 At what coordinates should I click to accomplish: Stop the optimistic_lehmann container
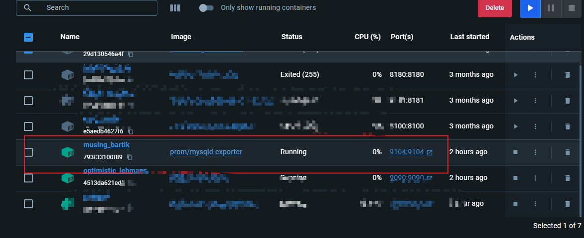(515, 178)
